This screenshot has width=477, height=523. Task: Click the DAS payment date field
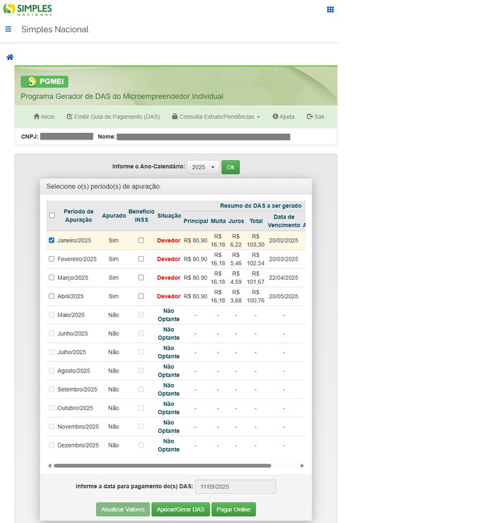point(235,486)
